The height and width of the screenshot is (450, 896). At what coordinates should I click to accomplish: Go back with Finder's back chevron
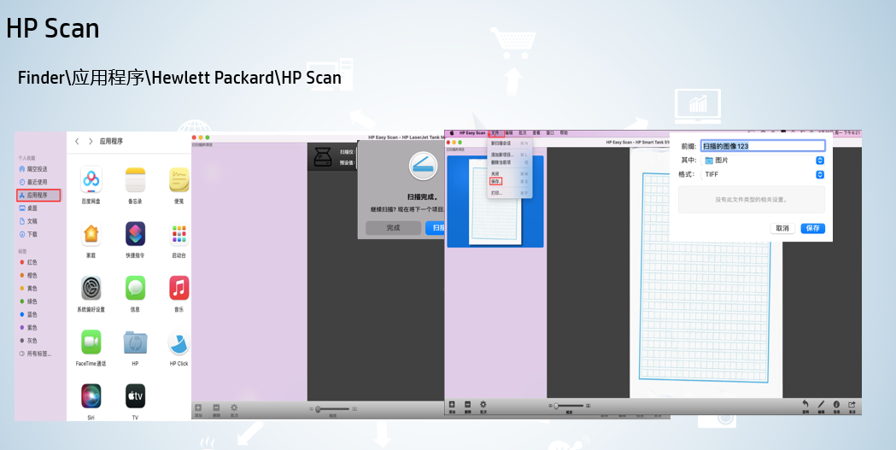pos(77,141)
